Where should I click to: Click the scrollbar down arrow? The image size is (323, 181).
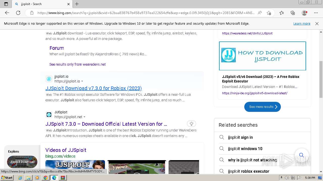[321, 172]
